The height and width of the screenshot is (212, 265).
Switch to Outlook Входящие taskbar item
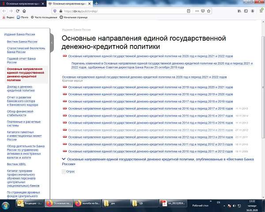pyautogui.click(x=30, y=203)
